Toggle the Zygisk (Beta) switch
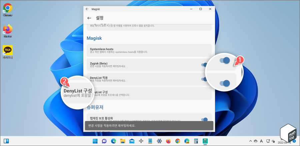Screen dimensions: 300x146 [x=204, y=65]
